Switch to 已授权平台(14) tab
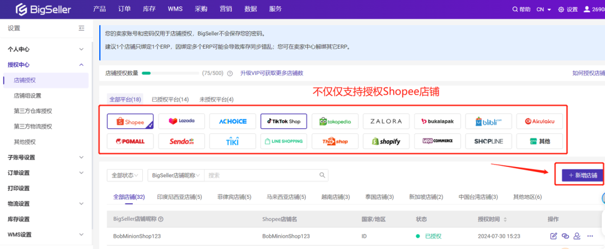The height and width of the screenshot is (249, 605). pos(170,99)
